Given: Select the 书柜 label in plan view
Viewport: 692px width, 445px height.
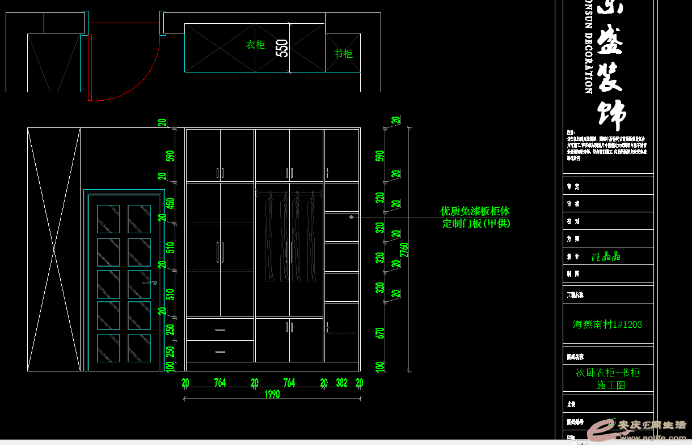Looking at the screenshot, I should tap(343, 54).
